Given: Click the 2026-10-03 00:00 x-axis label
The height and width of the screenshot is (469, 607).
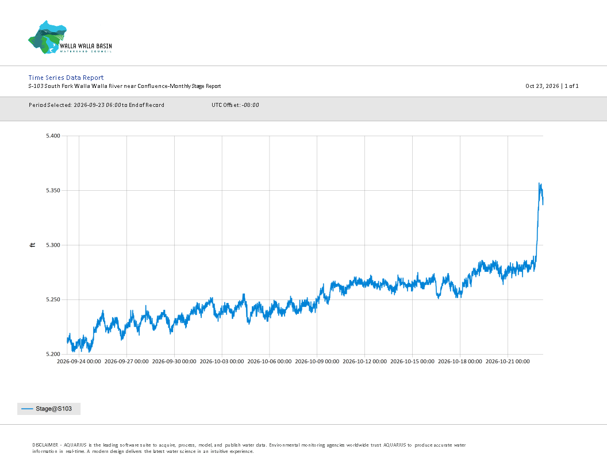Looking at the screenshot, I should point(222,362).
